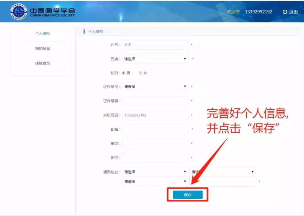
Task: Click the 单位 input field
Action: click(155, 144)
